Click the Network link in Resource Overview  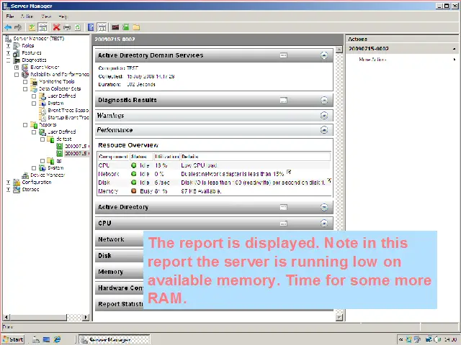(109, 174)
